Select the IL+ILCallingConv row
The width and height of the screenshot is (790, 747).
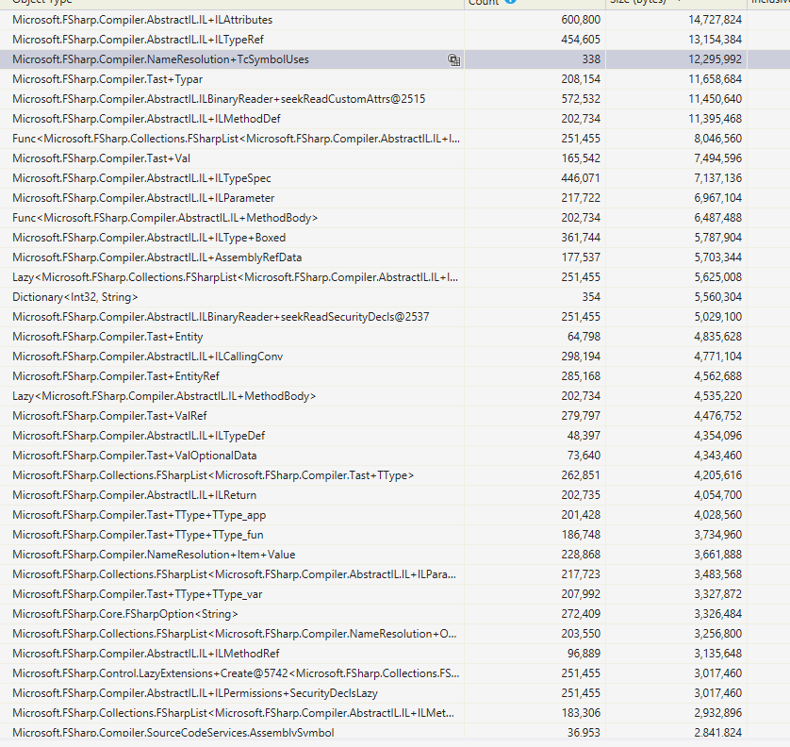pos(395,357)
